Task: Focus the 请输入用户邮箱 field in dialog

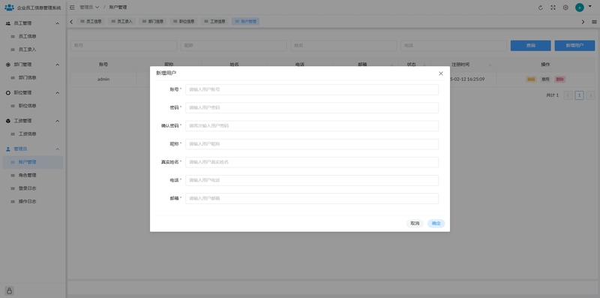Action: [312, 199]
